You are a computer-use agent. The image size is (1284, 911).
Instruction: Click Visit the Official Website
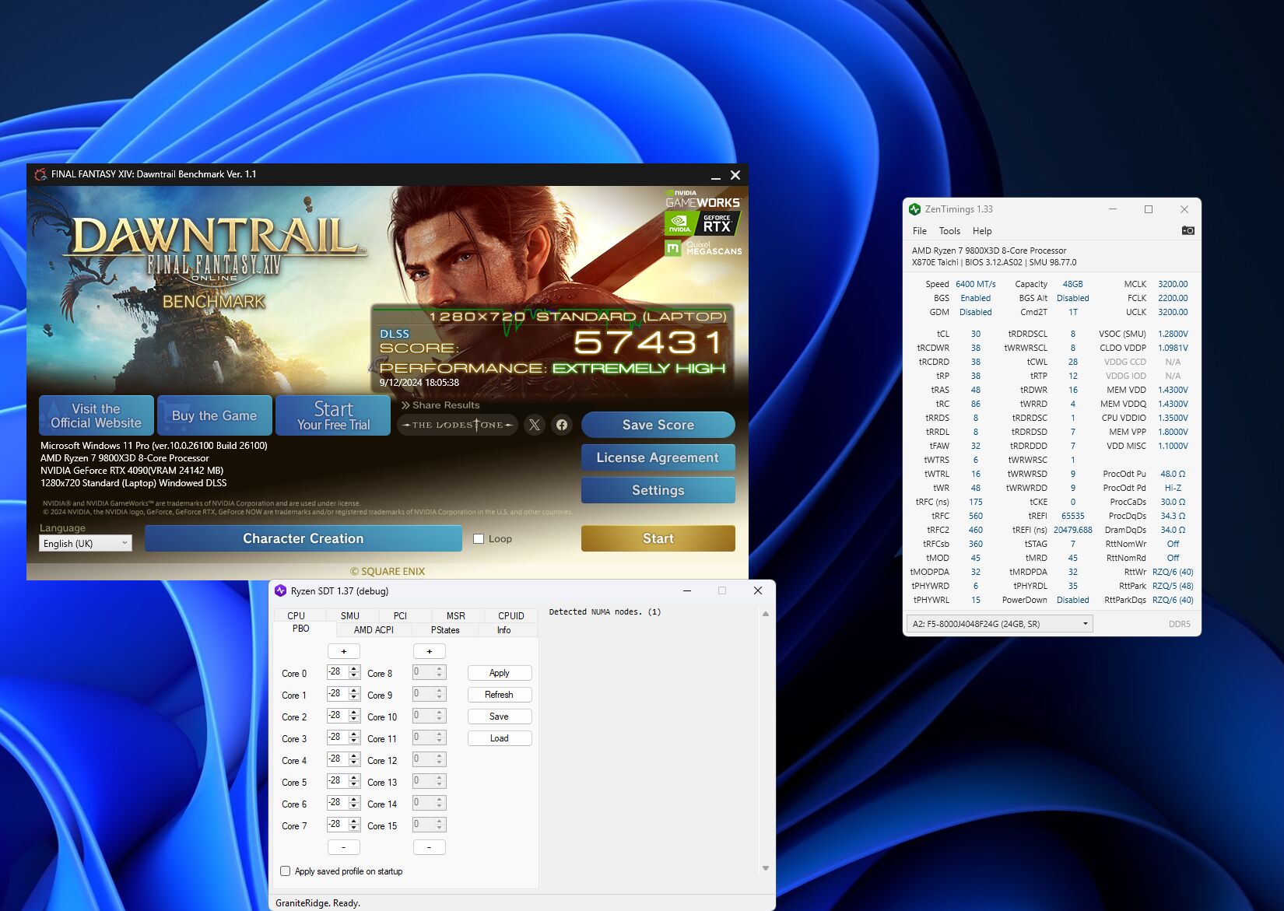click(96, 415)
